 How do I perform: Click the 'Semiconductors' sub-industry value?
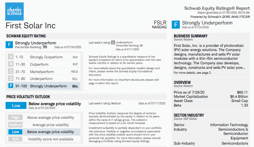[235, 144]
